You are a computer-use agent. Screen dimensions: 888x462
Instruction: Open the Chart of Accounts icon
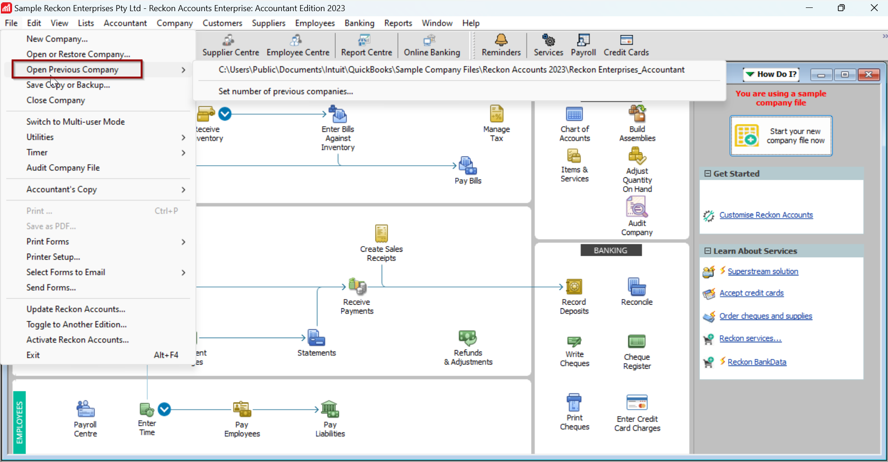[x=574, y=114]
